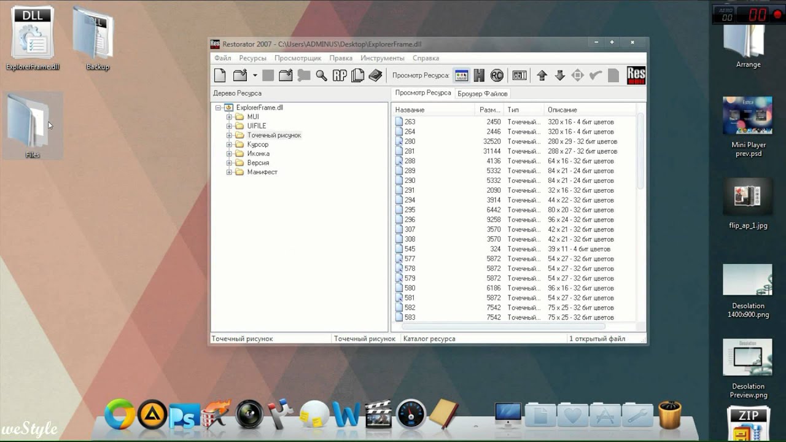Collapse the ExplorerFrame.dll root node
786x442 pixels.
tap(218, 107)
